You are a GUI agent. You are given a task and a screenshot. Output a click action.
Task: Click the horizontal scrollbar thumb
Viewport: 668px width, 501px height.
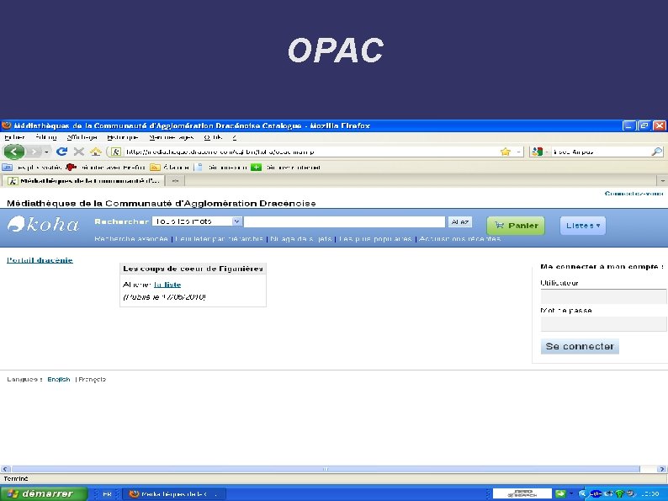326,469
